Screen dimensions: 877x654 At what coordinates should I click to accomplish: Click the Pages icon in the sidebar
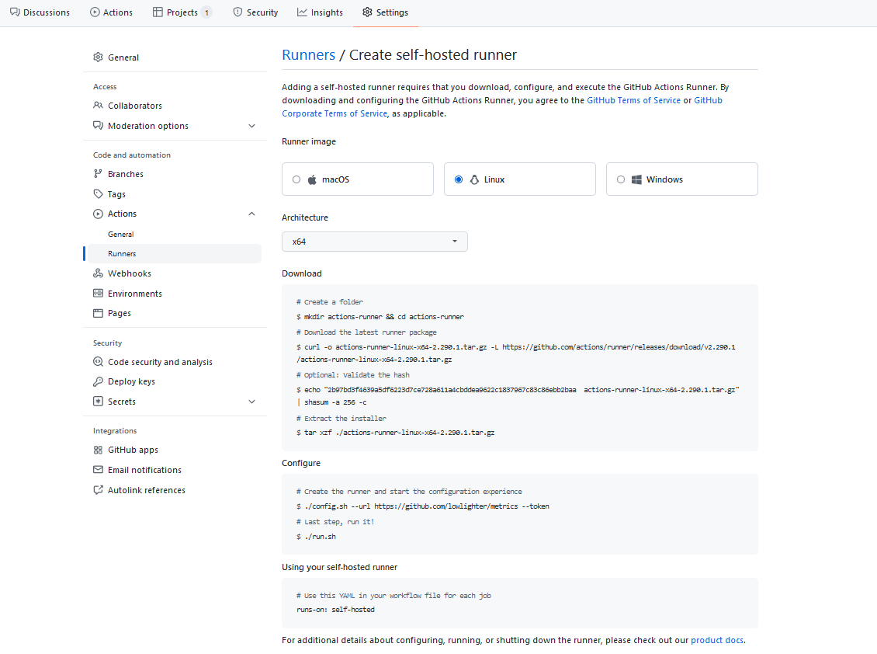point(99,313)
